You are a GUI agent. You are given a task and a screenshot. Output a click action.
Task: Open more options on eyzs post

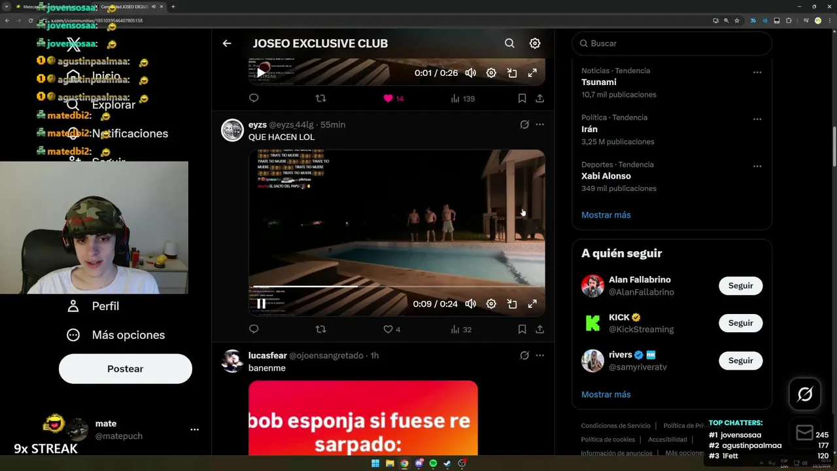(x=539, y=124)
